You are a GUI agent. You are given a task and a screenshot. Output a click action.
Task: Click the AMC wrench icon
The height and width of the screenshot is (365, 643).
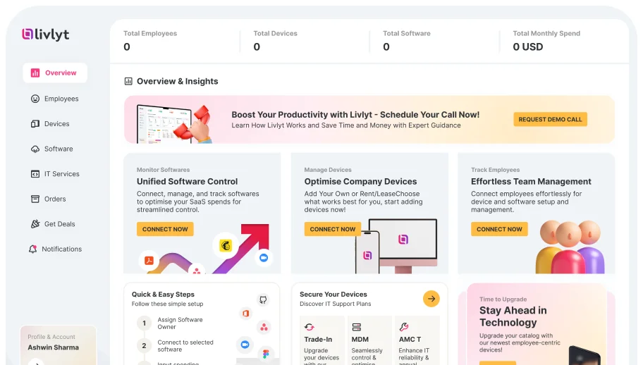pyautogui.click(x=404, y=327)
